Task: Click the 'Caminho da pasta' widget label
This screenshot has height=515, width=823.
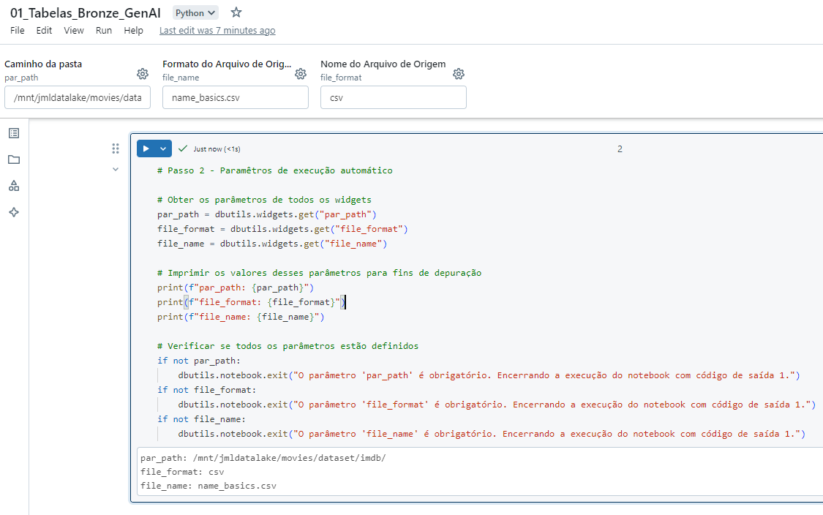Action: (43, 64)
